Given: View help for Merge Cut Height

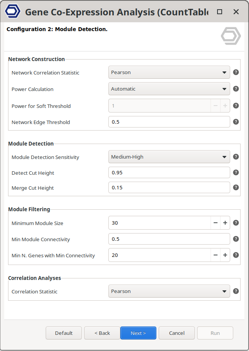Looking at the screenshot, I should [236, 187].
